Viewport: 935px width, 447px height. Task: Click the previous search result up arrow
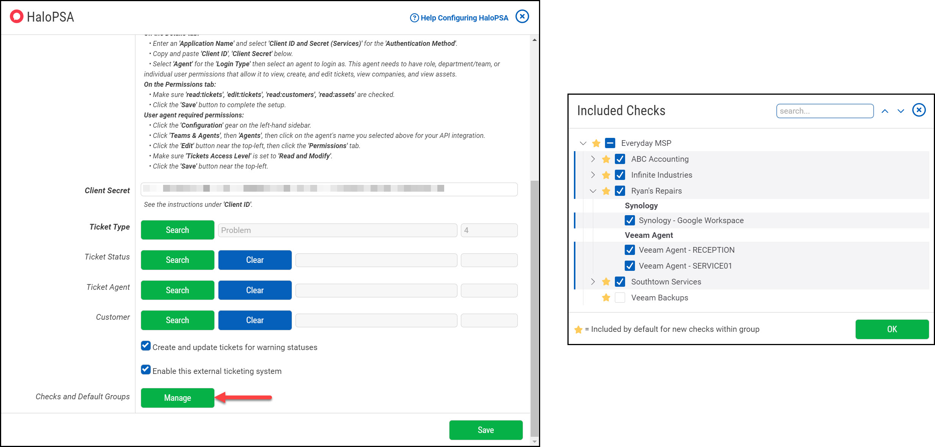(885, 111)
